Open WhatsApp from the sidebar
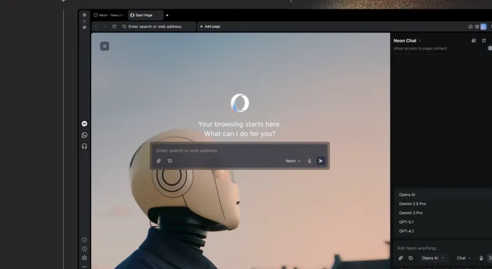The height and width of the screenshot is (269, 492). [x=84, y=135]
